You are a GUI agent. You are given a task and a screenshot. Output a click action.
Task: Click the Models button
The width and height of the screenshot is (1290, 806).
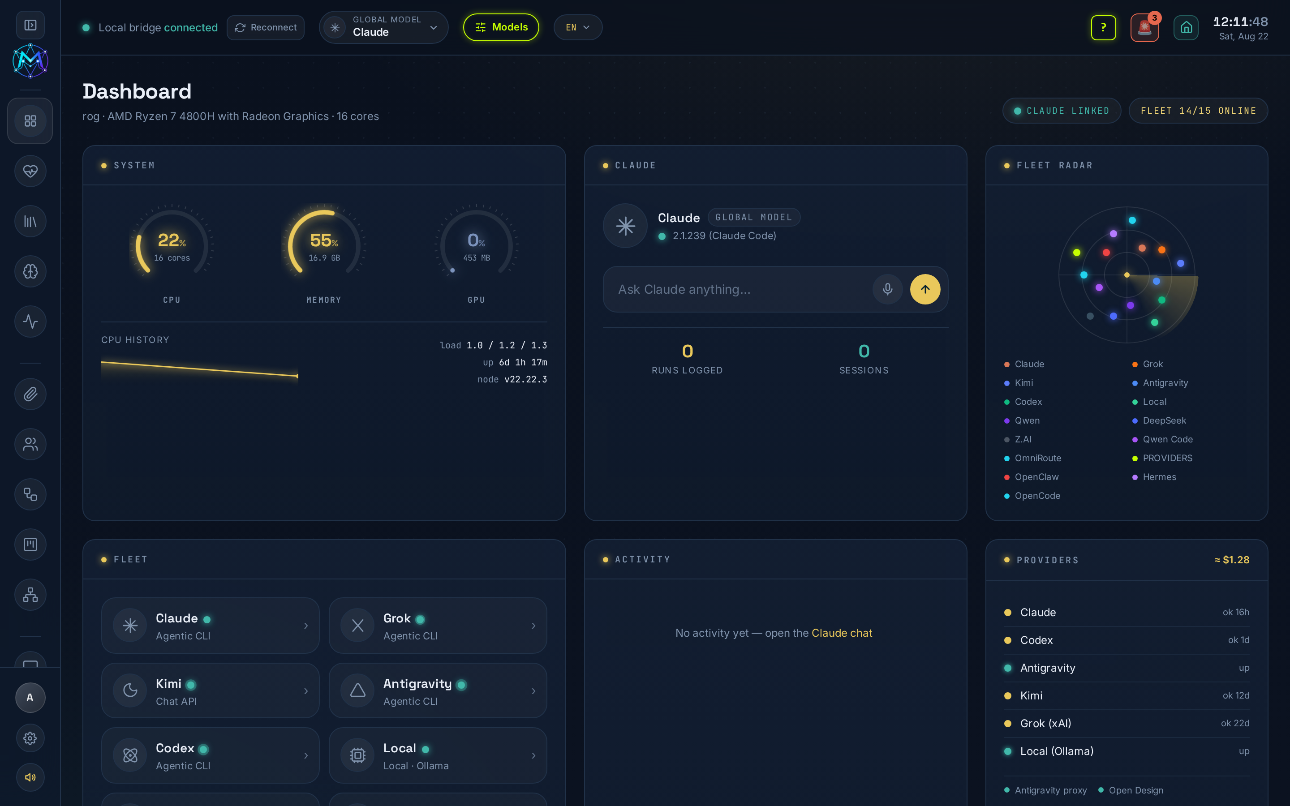(501, 27)
